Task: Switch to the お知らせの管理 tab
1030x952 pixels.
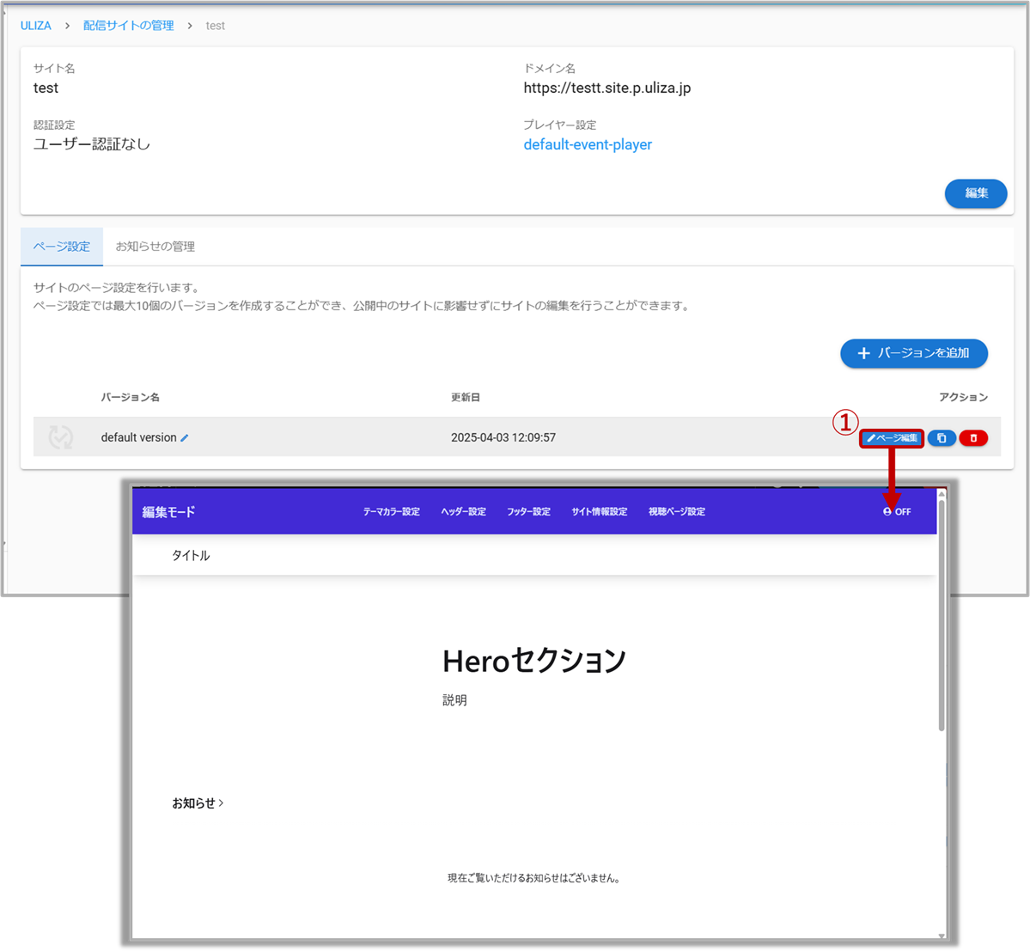Action: pyautogui.click(x=155, y=247)
